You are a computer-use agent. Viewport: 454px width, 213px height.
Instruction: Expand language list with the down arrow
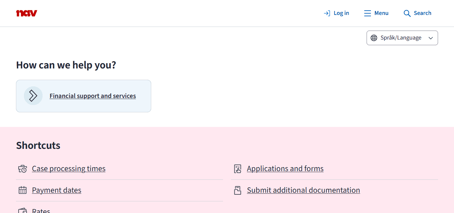431,38
